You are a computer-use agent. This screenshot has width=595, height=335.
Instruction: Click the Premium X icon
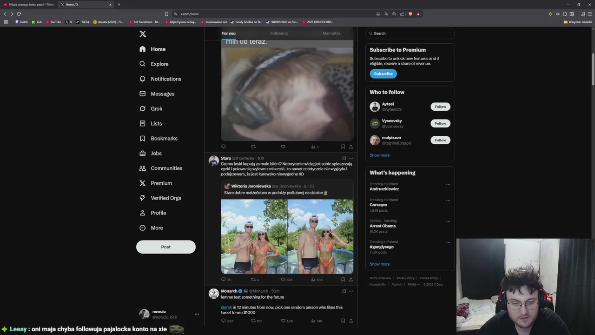pyautogui.click(x=143, y=183)
